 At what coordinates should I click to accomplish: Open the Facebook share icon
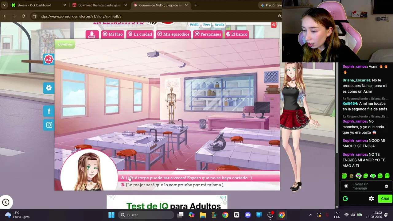(49, 111)
